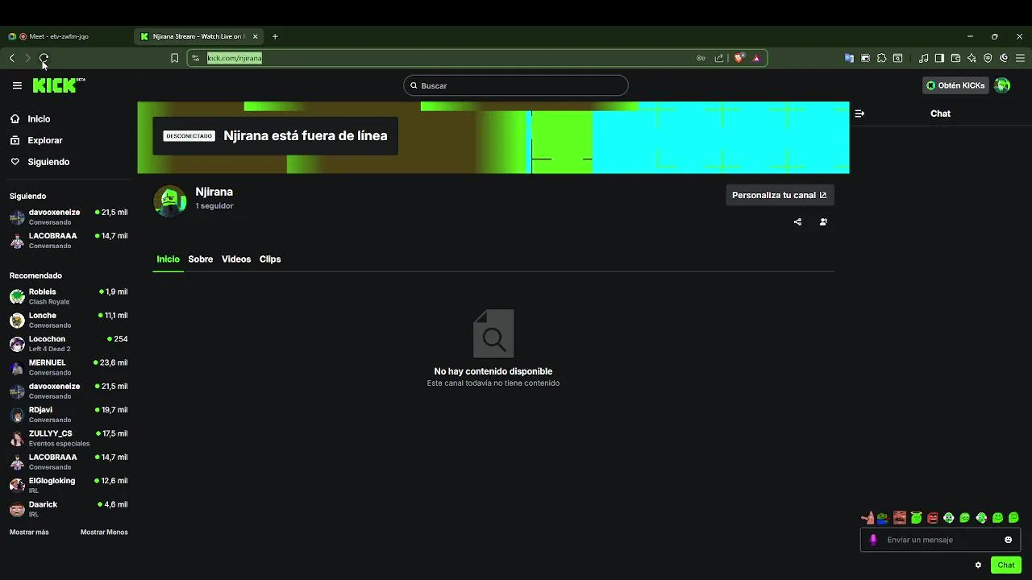
Task: Open Explorar in the sidebar
Action: [44, 140]
